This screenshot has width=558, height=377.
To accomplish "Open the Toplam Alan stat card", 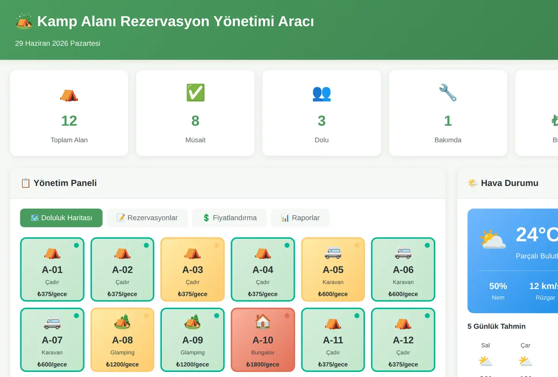I will tap(69, 113).
